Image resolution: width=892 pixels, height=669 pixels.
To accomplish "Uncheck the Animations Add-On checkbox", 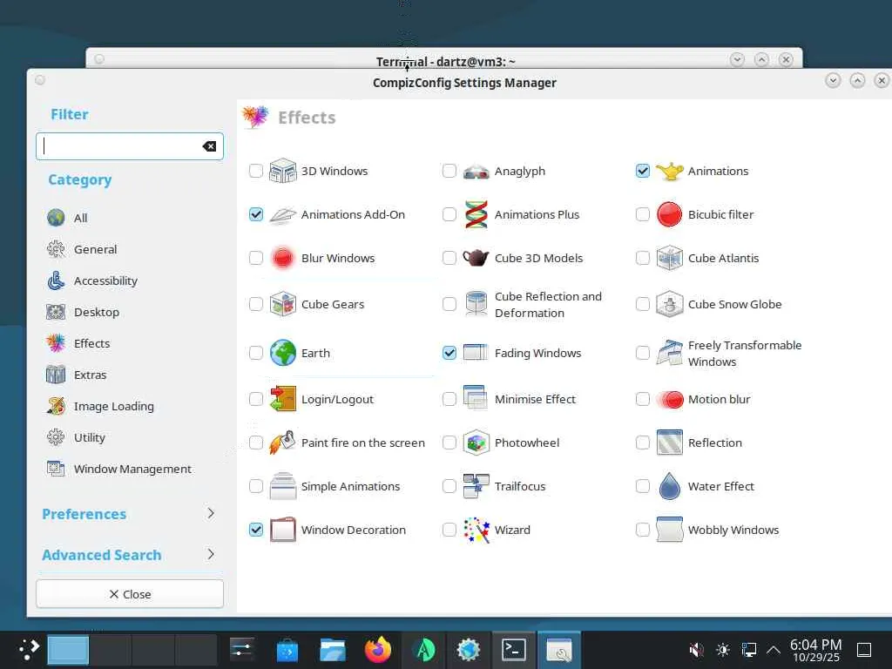I will pos(256,214).
